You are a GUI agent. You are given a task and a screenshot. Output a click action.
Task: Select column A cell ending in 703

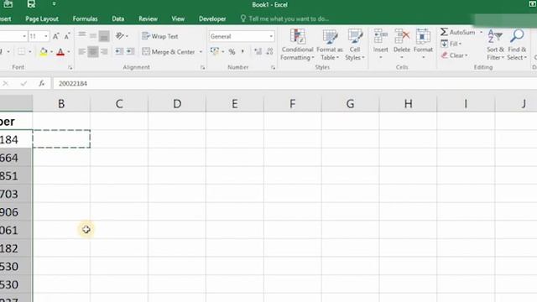point(16,194)
